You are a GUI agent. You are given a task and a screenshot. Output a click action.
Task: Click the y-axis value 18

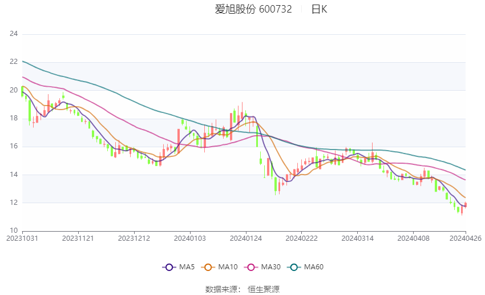tap(14, 118)
